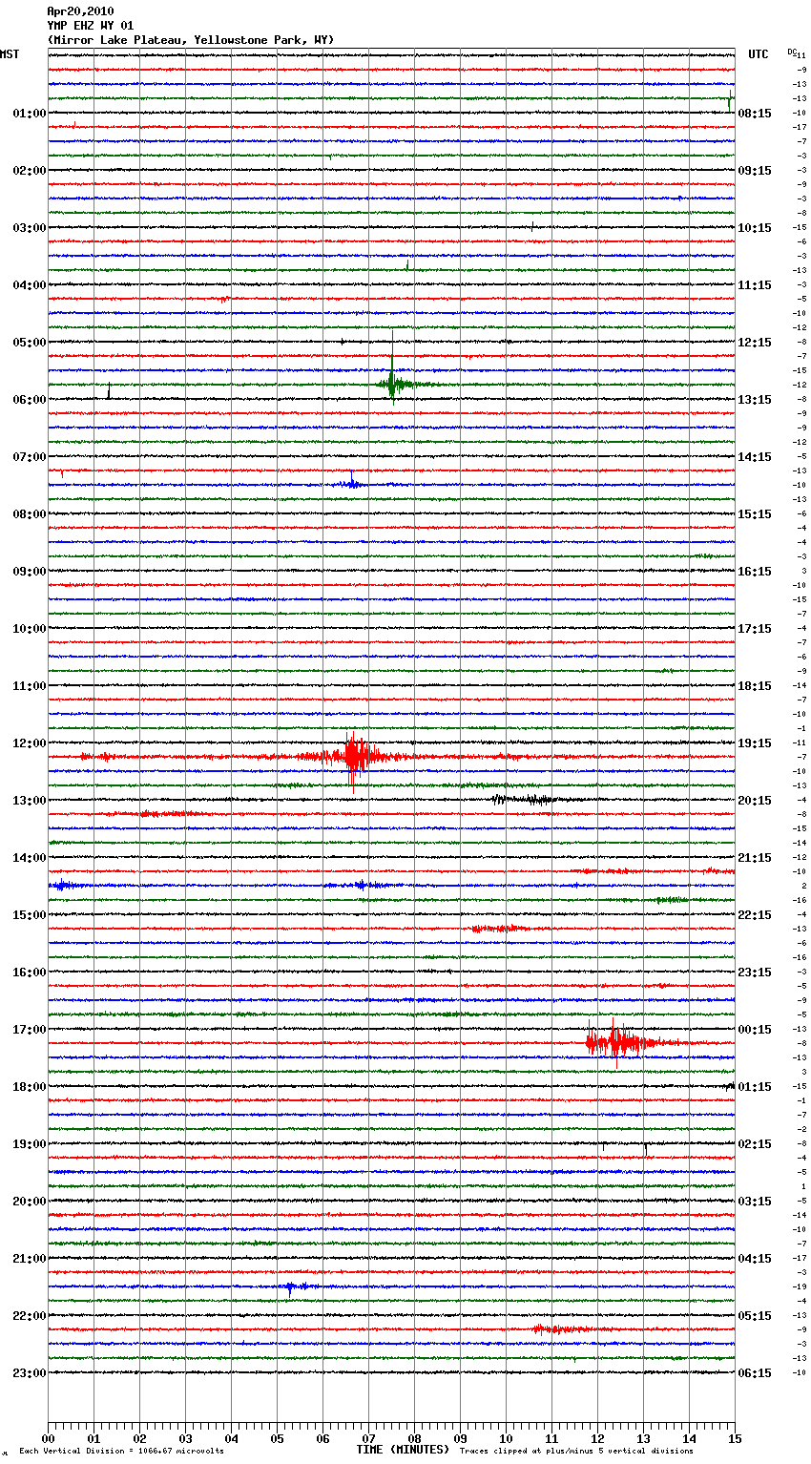Select the 16:00 MST time label
811x1464 pixels.
[30, 973]
